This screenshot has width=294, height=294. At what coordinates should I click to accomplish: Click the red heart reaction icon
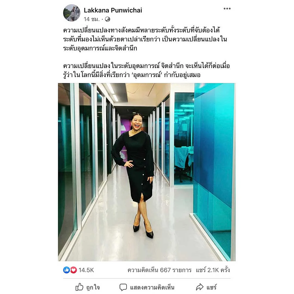[x=73, y=270]
